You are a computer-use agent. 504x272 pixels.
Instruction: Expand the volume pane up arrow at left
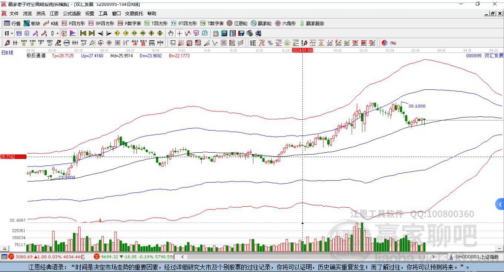4,248
